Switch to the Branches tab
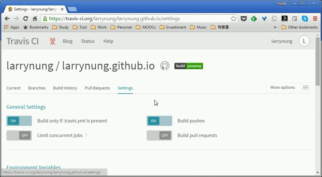The image size is (322, 177). click(37, 88)
